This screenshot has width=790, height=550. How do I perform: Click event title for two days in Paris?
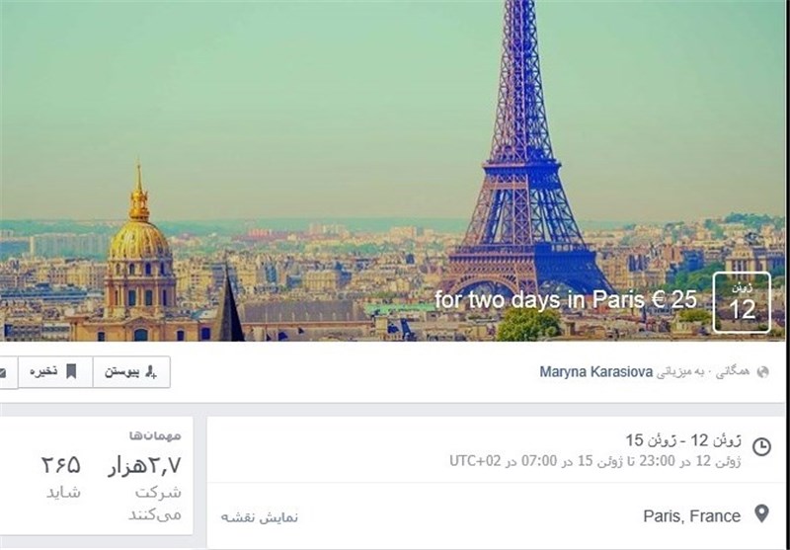coord(565,299)
